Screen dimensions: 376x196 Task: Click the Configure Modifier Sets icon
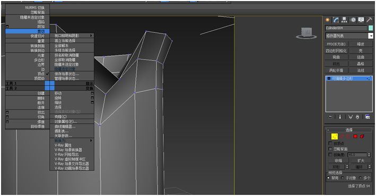click(x=368, y=117)
